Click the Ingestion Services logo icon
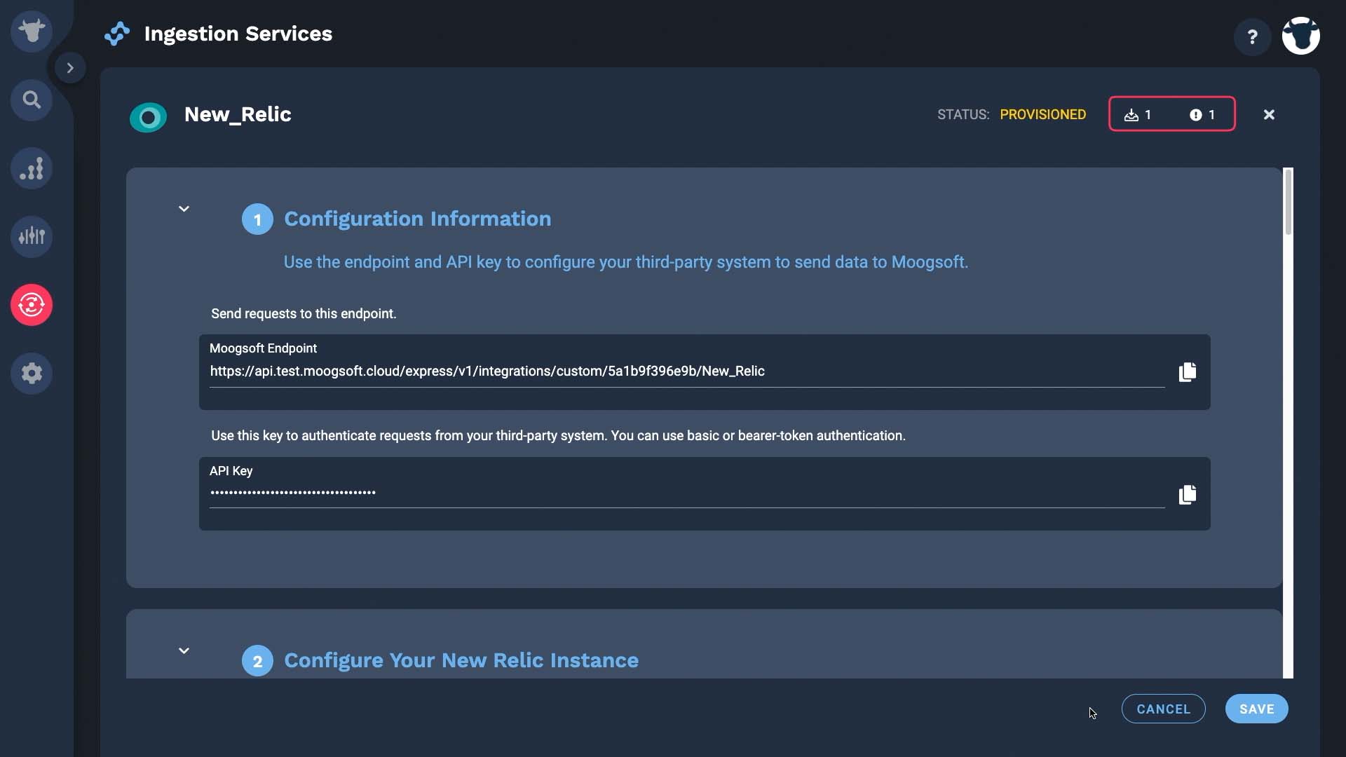This screenshot has height=757, width=1346. (x=117, y=34)
